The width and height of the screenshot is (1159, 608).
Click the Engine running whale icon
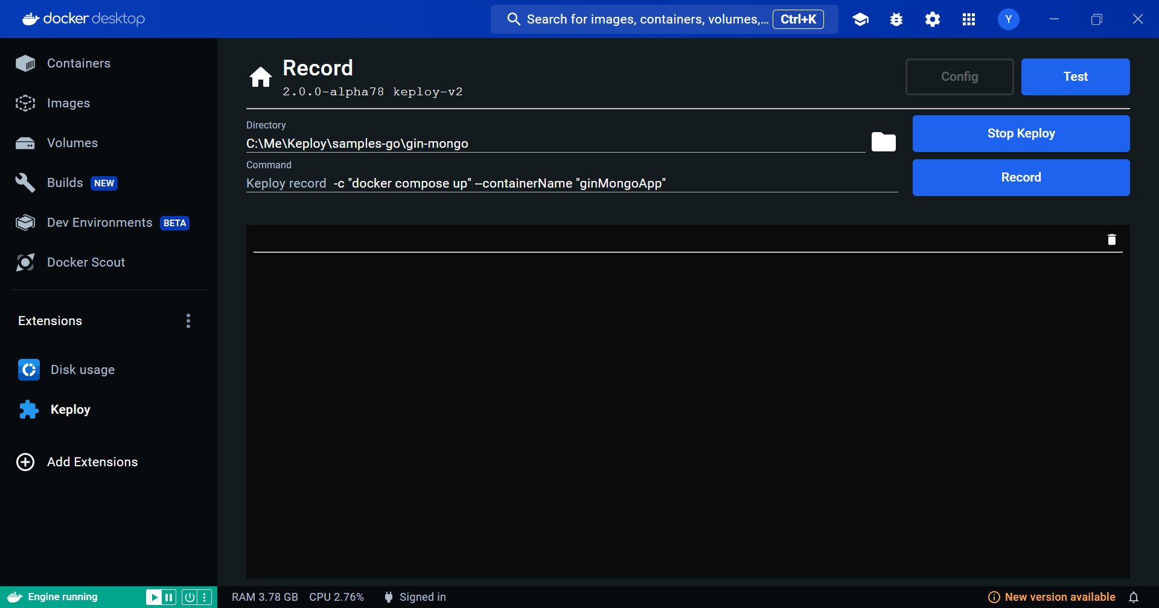(x=14, y=597)
